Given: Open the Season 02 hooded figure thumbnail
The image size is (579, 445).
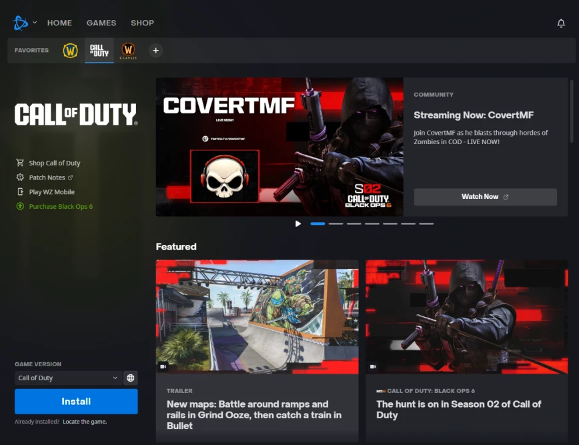Looking at the screenshot, I should (x=467, y=317).
